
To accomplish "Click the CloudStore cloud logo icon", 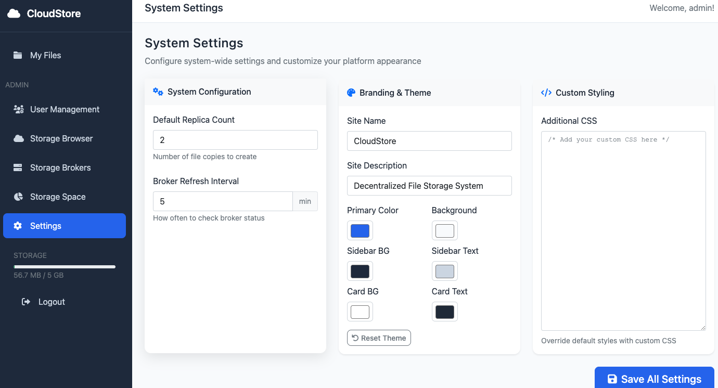I will [14, 14].
